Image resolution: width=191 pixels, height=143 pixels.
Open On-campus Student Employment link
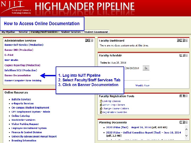coord(30,108)
